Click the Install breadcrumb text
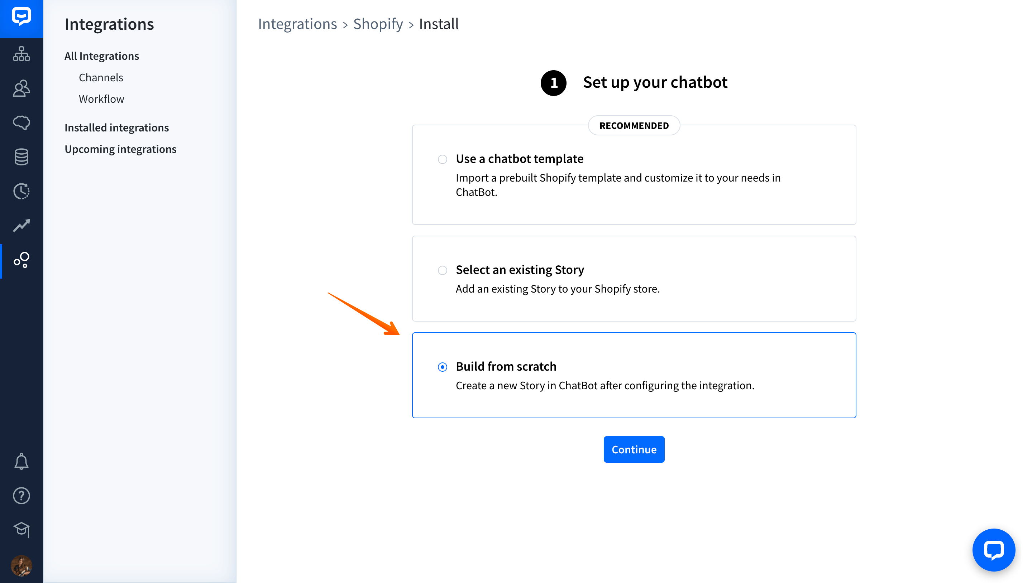The width and height of the screenshot is (1032, 583). [439, 24]
